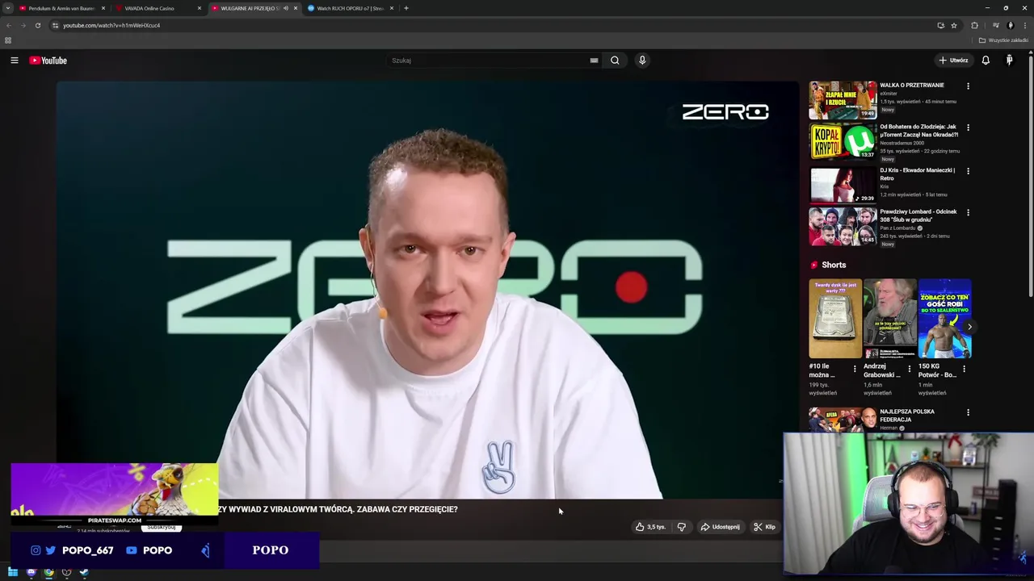Open the Kopał krypto uTorrent thumbnail
Image resolution: width=1034 pixels, height=581 pixels.
pyautogui.click(x=843, y=142)
